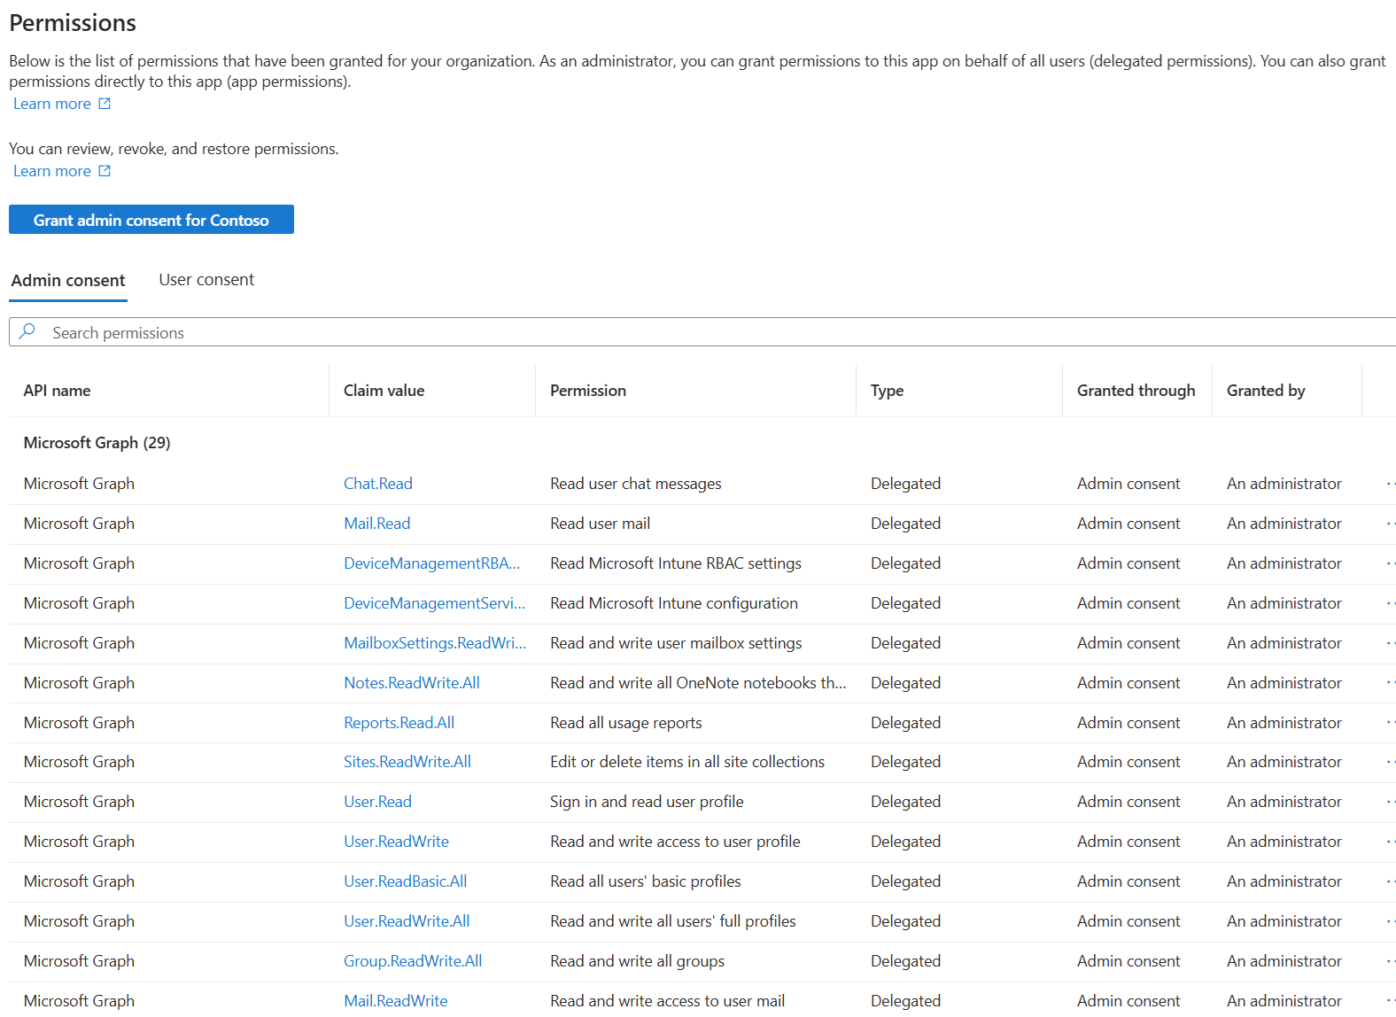The width and height of the screenshot is (1396, 1017).
Task: Open the DeviceManagementRBA... claim link
Action: point(432,563)
